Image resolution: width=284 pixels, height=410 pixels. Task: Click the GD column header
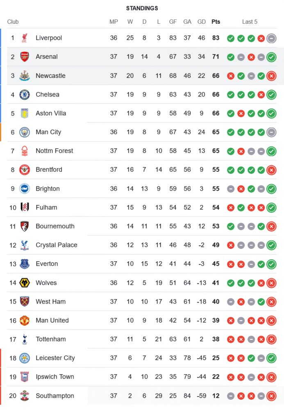click(x=202, y=22)
